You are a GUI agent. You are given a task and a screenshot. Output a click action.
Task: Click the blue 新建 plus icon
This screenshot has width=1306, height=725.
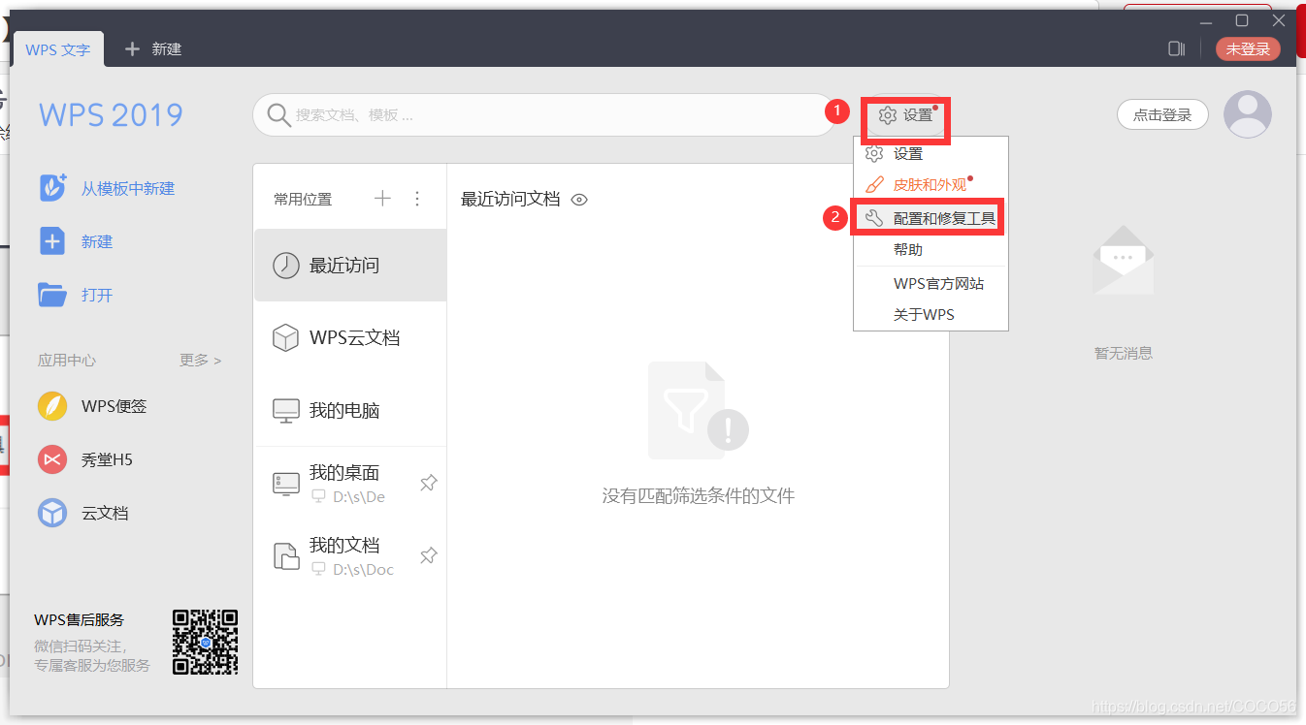tap(52, 241)
